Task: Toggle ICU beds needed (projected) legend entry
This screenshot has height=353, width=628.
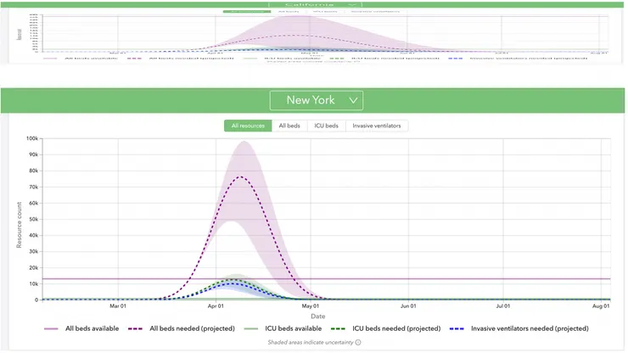Action: (x=385, y=328)
